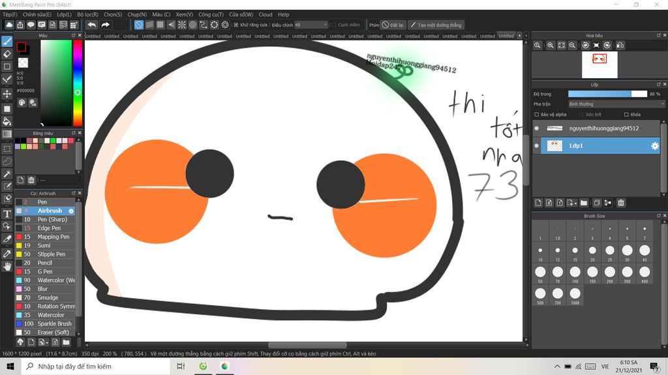Adjust the Độ trong opacity slider

(607, 94)
